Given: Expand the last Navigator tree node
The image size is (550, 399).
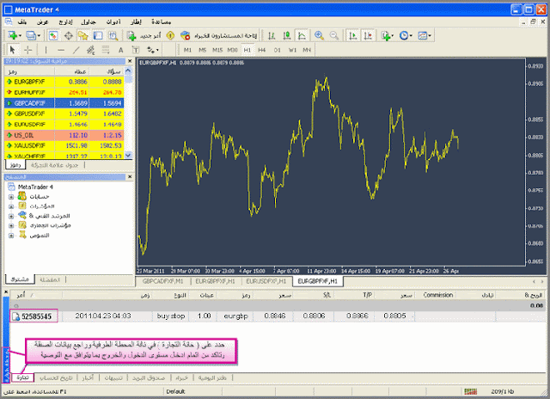Looking at the screenshot, I should (x=11, y=236).
